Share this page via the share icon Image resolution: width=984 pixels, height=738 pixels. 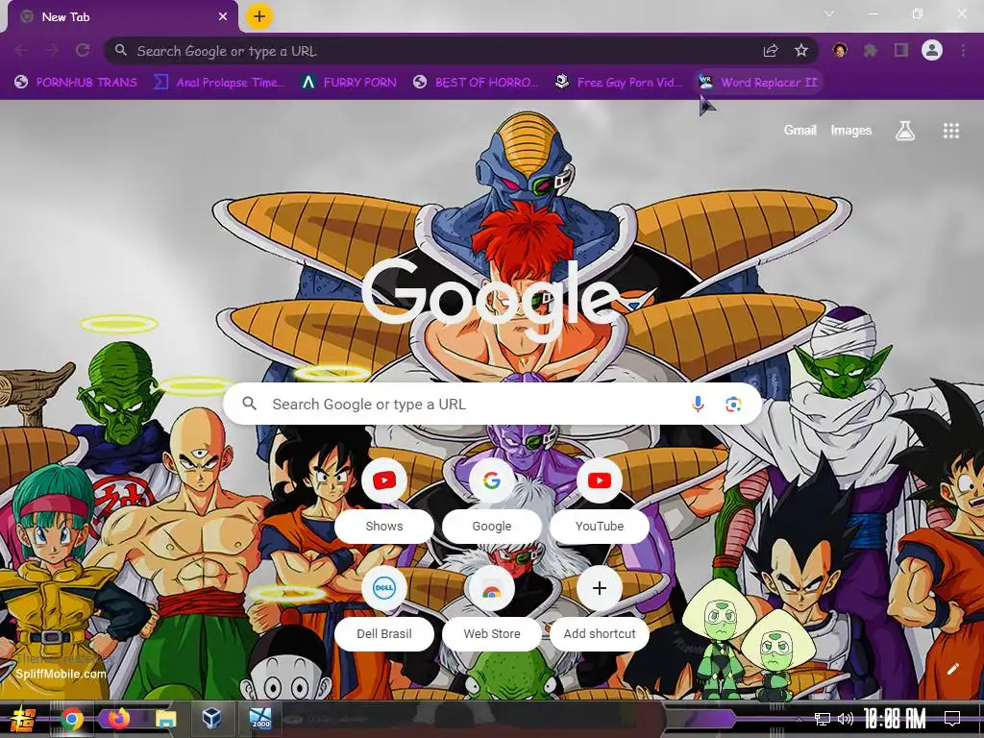[771, 51]
